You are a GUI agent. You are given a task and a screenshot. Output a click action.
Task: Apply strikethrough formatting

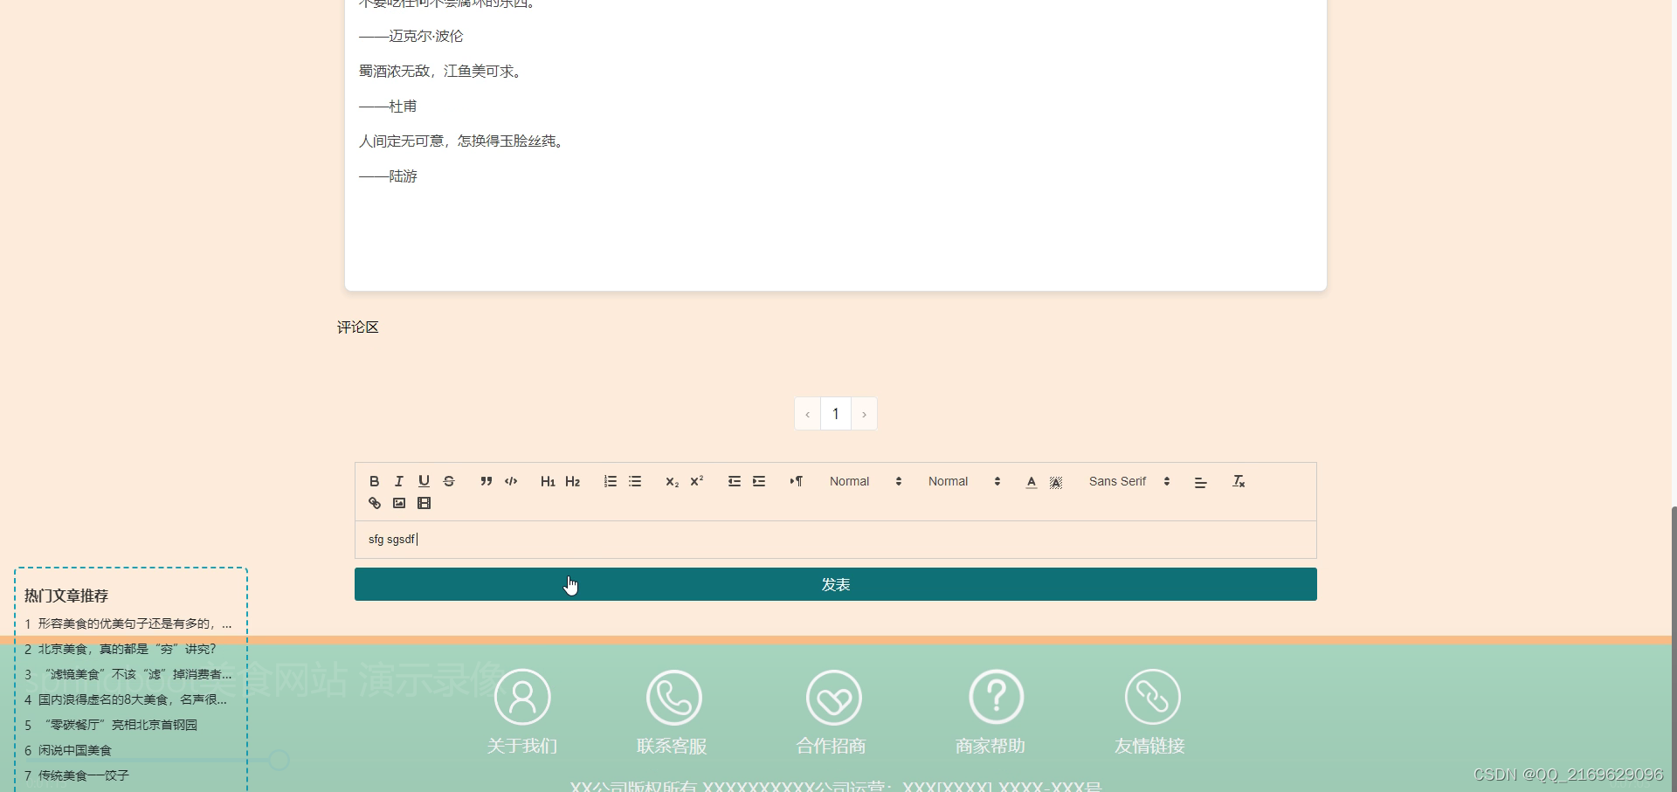pos(449,481)
